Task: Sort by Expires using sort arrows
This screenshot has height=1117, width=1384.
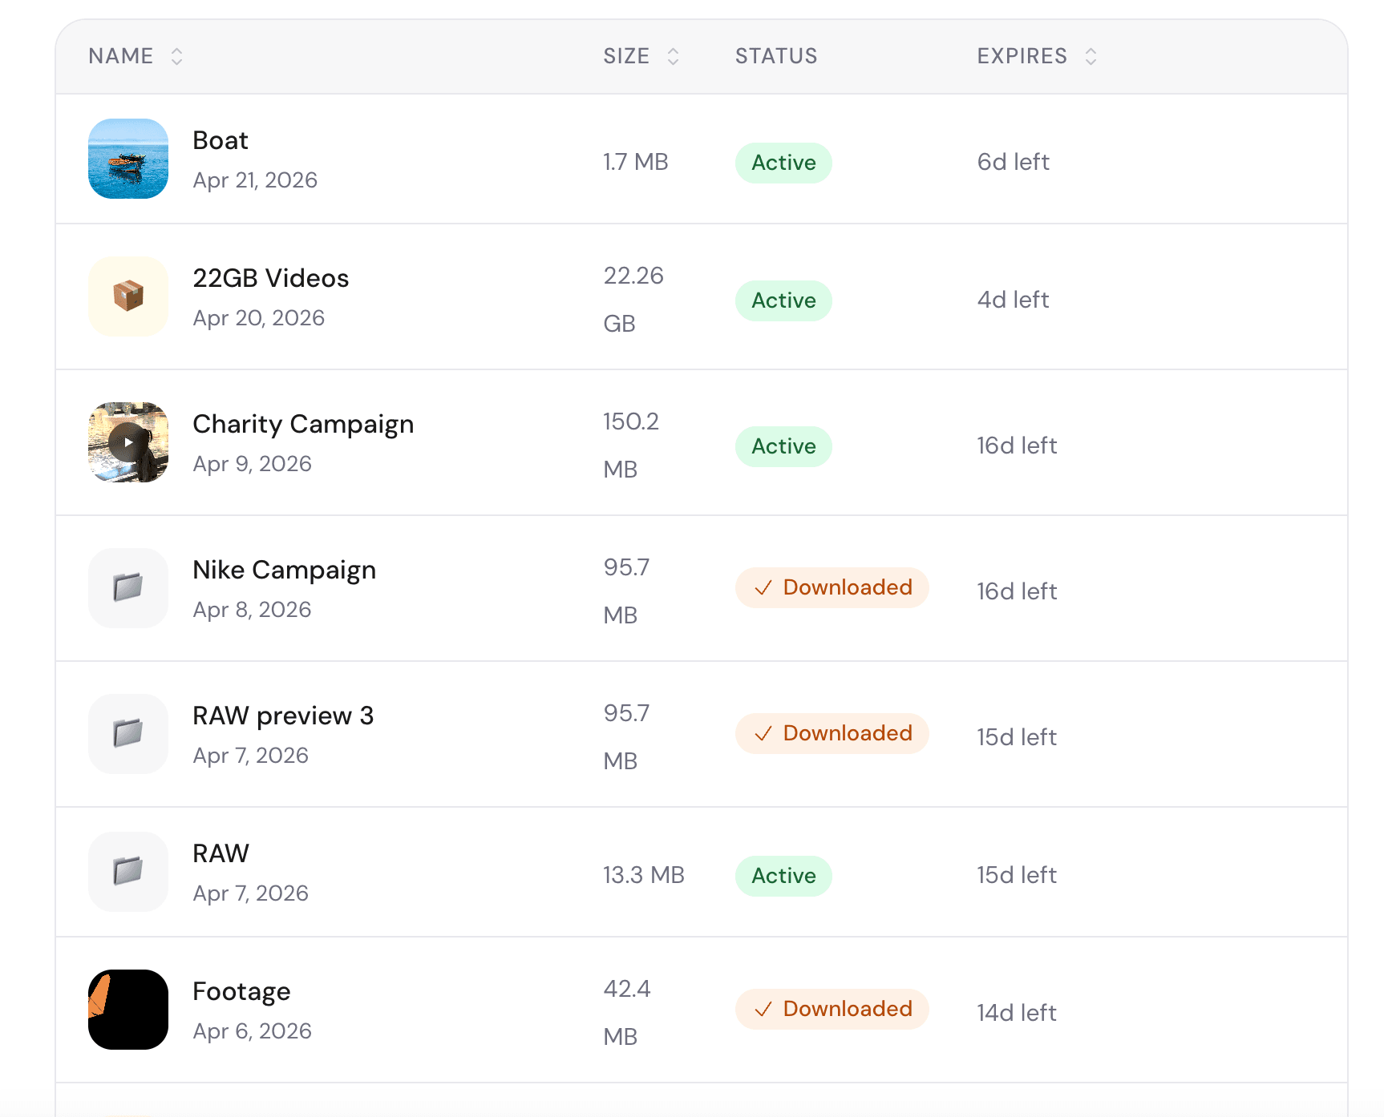Action: click(1091, 56)
